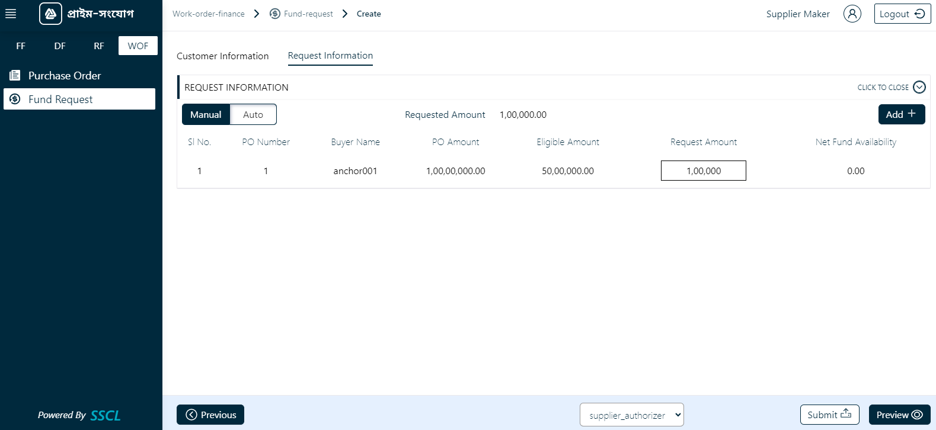Open the Customer Information tab
This screenshot has width=936, height=430.
point(223,56)
